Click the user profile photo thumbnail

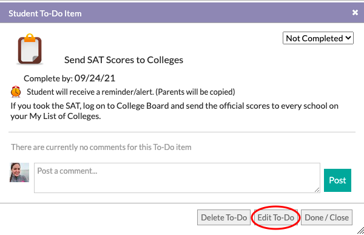click(19, 172)
